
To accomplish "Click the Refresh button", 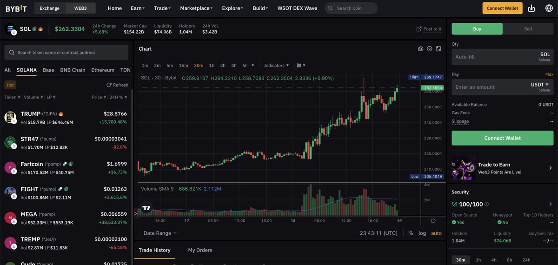I will pos(117,85).
